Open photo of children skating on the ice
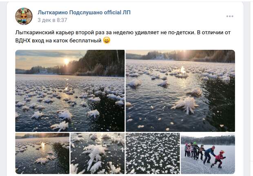Image resolution: width=253 pixels, height=176 pixels. 208,154
